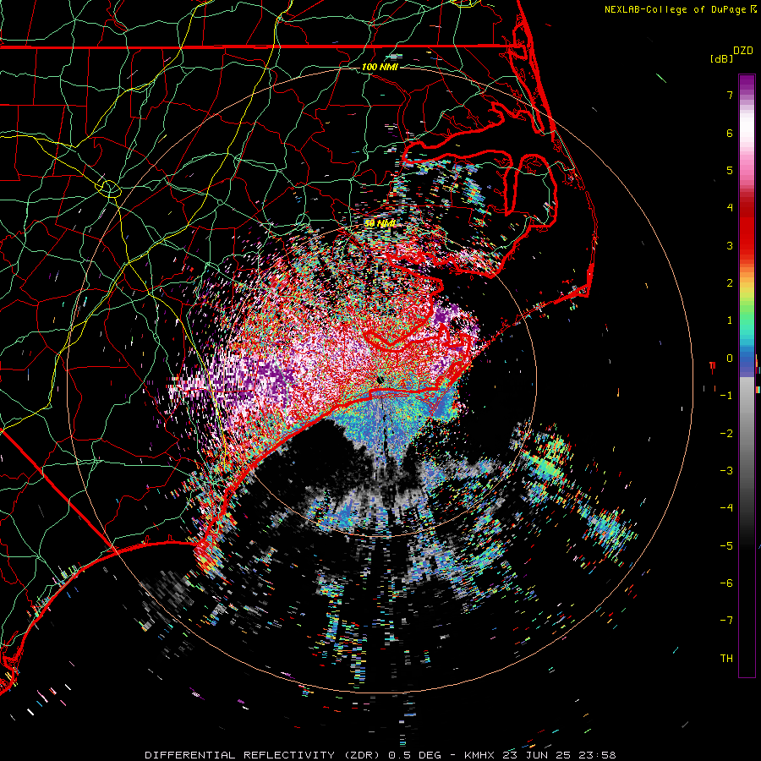Click the -2 tick on the color scale
This screenshot has height=761, width=761.
pos(726,434)
